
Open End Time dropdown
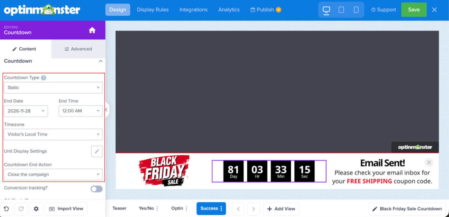[x=81, y=111]
